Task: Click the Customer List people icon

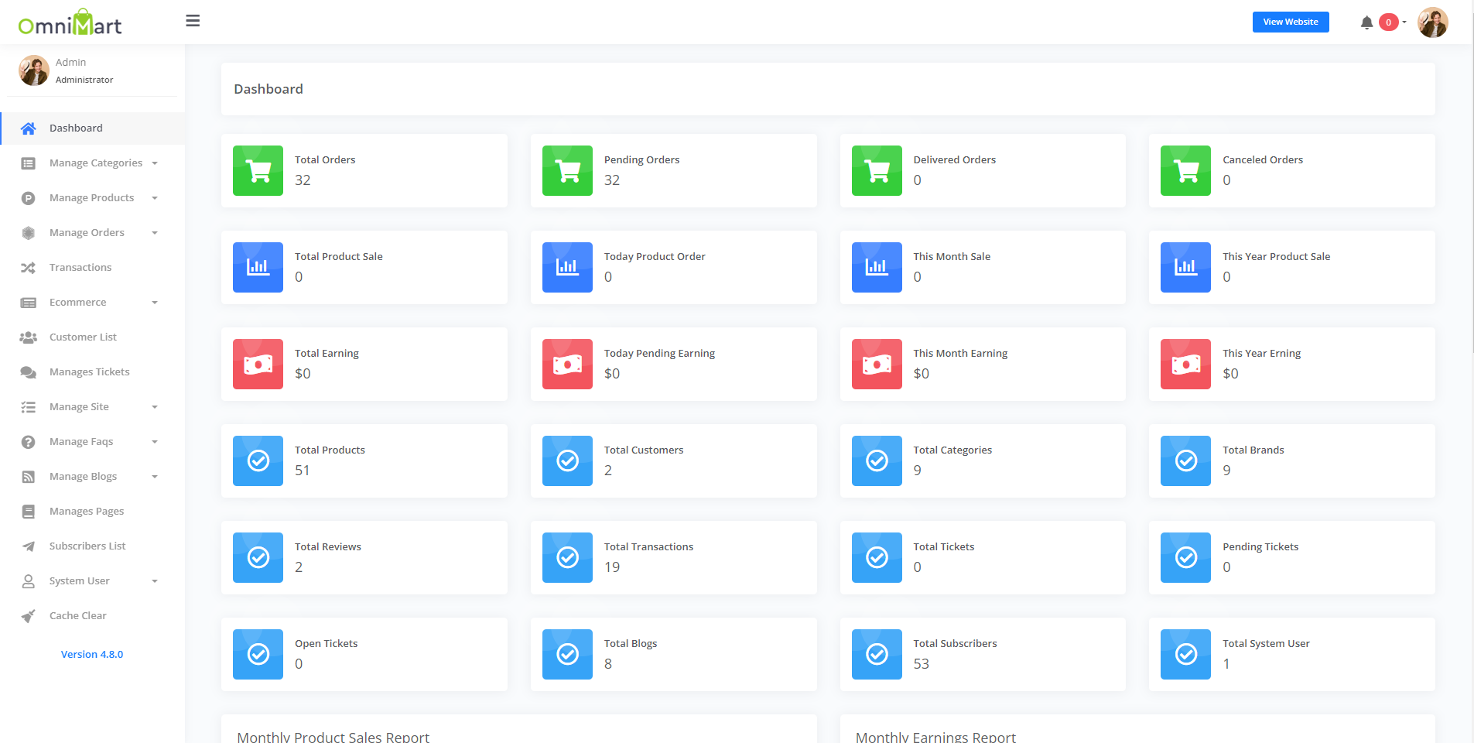Action: (x=29, y=337)
